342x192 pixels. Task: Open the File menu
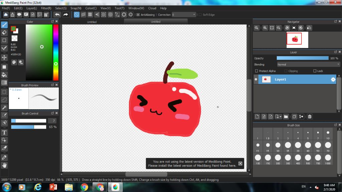[6, 8]
